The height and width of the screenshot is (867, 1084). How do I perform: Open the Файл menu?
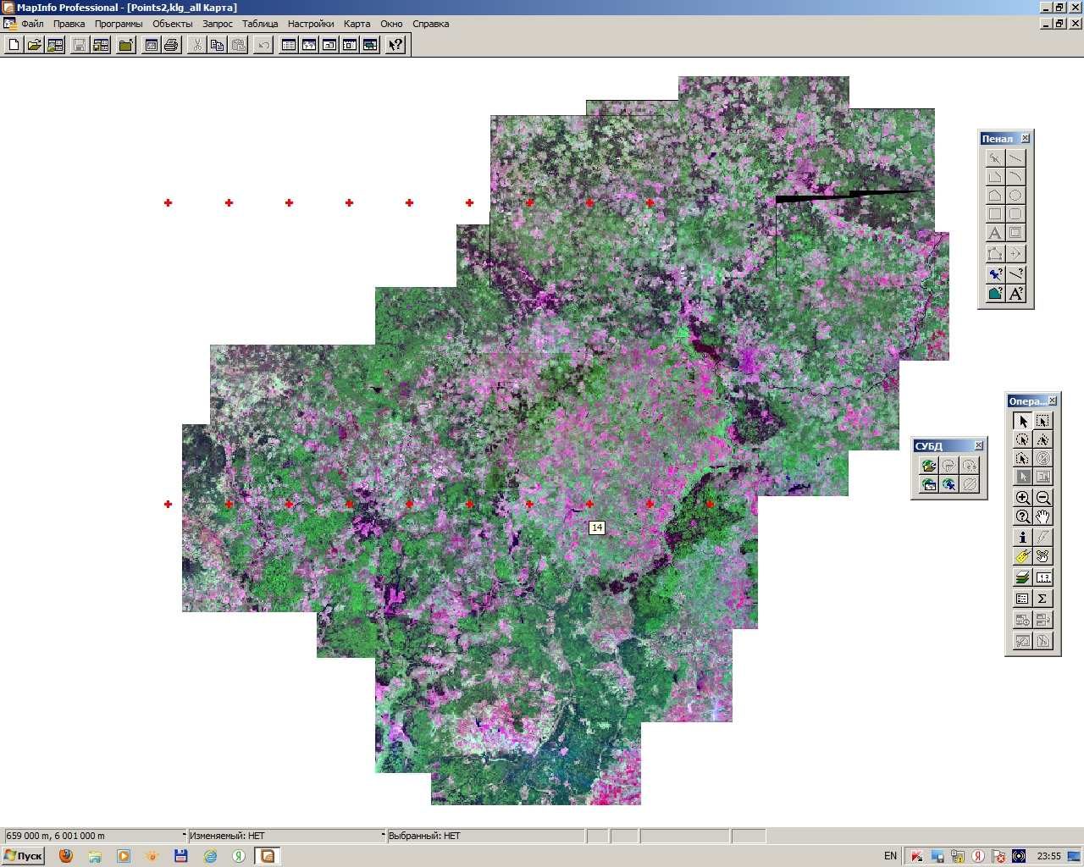click(33, 24)
